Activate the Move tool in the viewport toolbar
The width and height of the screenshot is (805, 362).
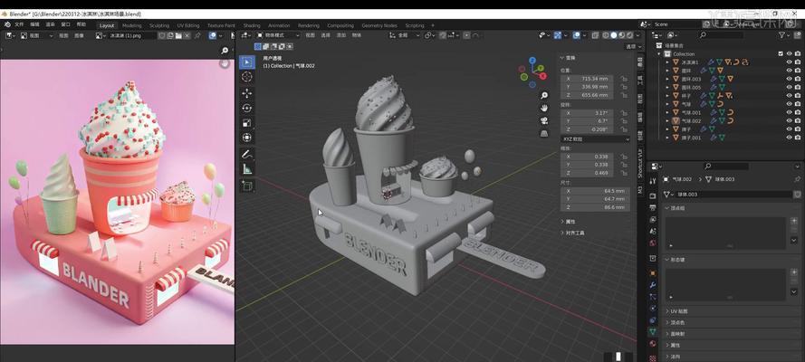(x=247, y=93)
